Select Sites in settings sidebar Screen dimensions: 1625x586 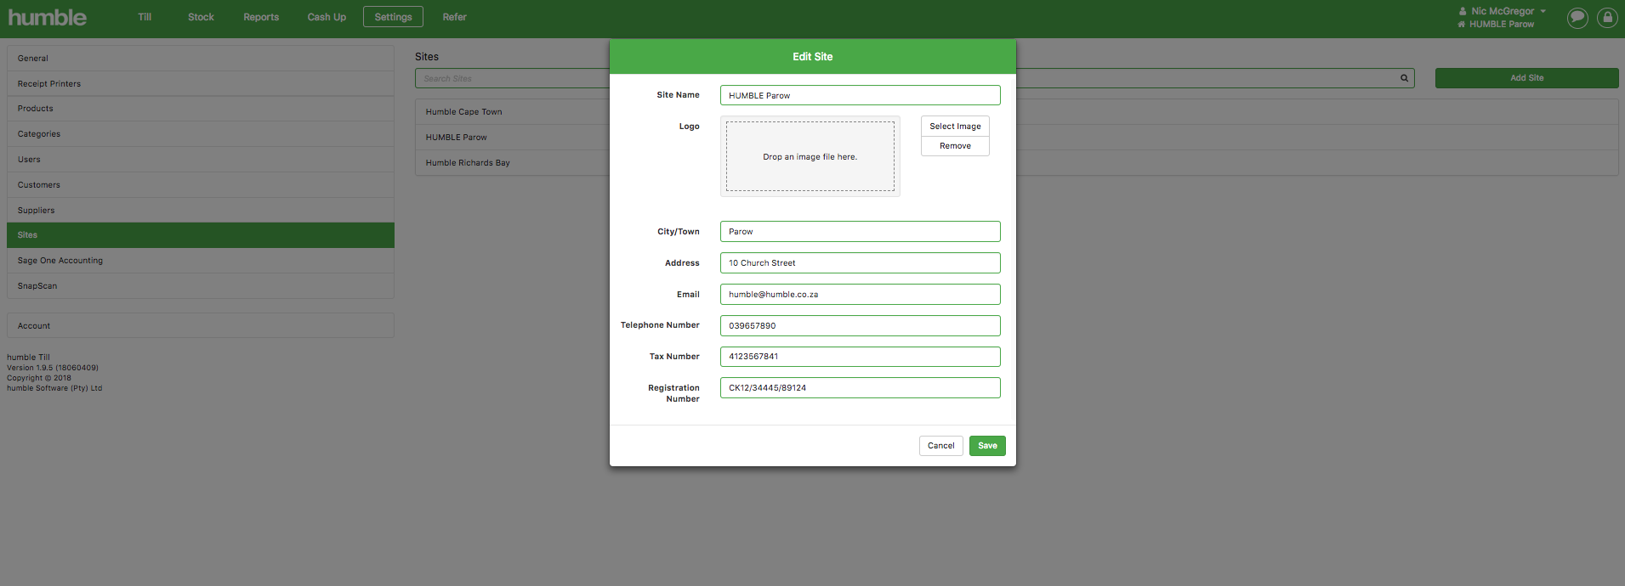(201, 235)
